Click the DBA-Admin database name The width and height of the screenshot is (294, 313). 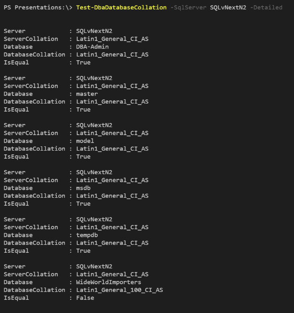[92, 47]
